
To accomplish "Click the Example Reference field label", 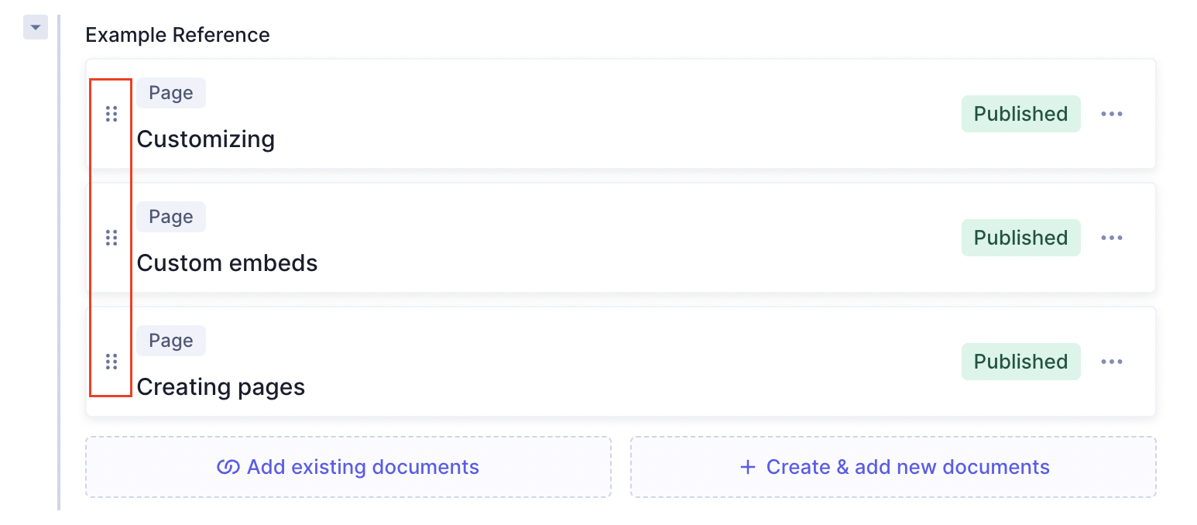I will click(177, 35).
